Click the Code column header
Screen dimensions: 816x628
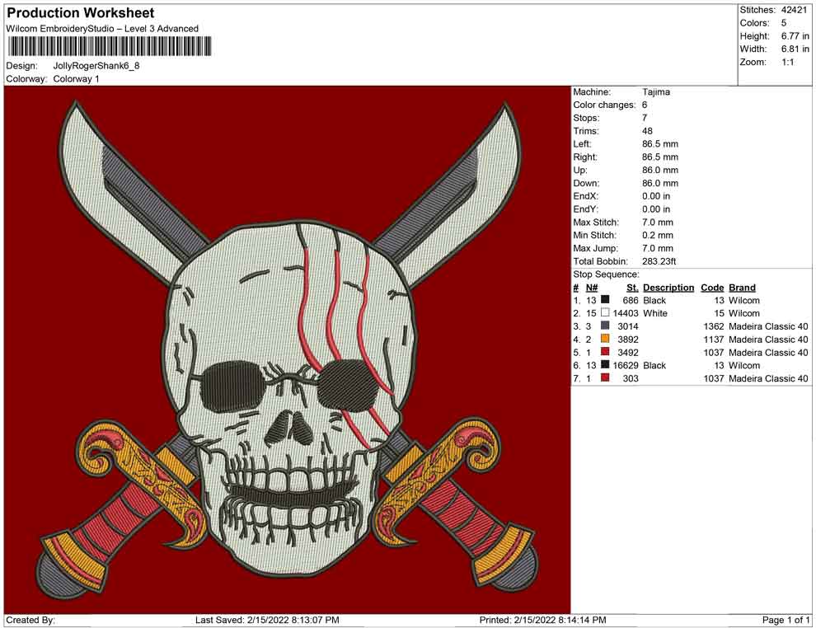tap(712, 288)
